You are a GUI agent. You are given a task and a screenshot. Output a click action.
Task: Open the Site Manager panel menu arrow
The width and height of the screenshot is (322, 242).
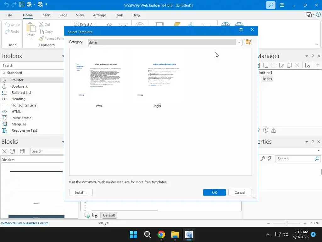coord(307,56)
